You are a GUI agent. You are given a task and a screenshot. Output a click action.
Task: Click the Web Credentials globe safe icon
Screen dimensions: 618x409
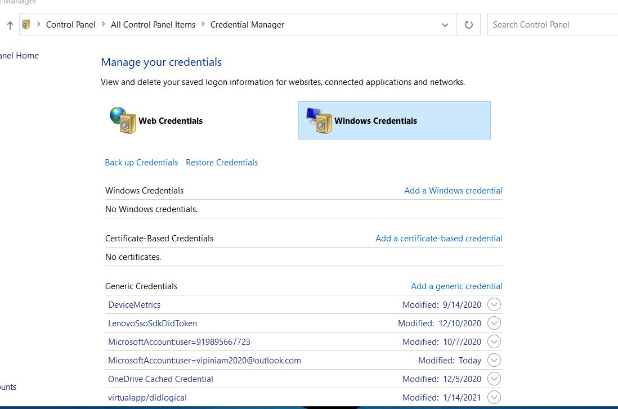123,120
